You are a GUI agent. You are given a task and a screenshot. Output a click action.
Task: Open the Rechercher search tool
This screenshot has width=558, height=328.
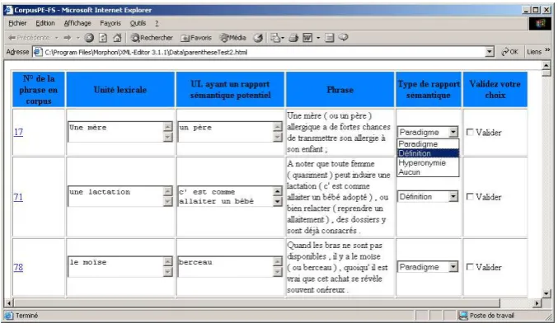coord(152,37)
